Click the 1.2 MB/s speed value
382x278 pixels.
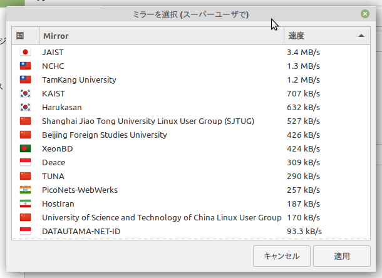[303, 80]
